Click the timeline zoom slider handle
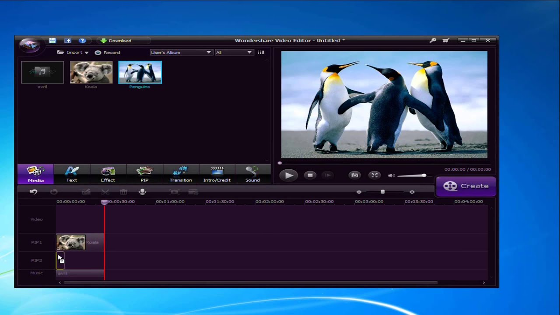Viewport: 560px width, 315px height. tap(382, 192)
